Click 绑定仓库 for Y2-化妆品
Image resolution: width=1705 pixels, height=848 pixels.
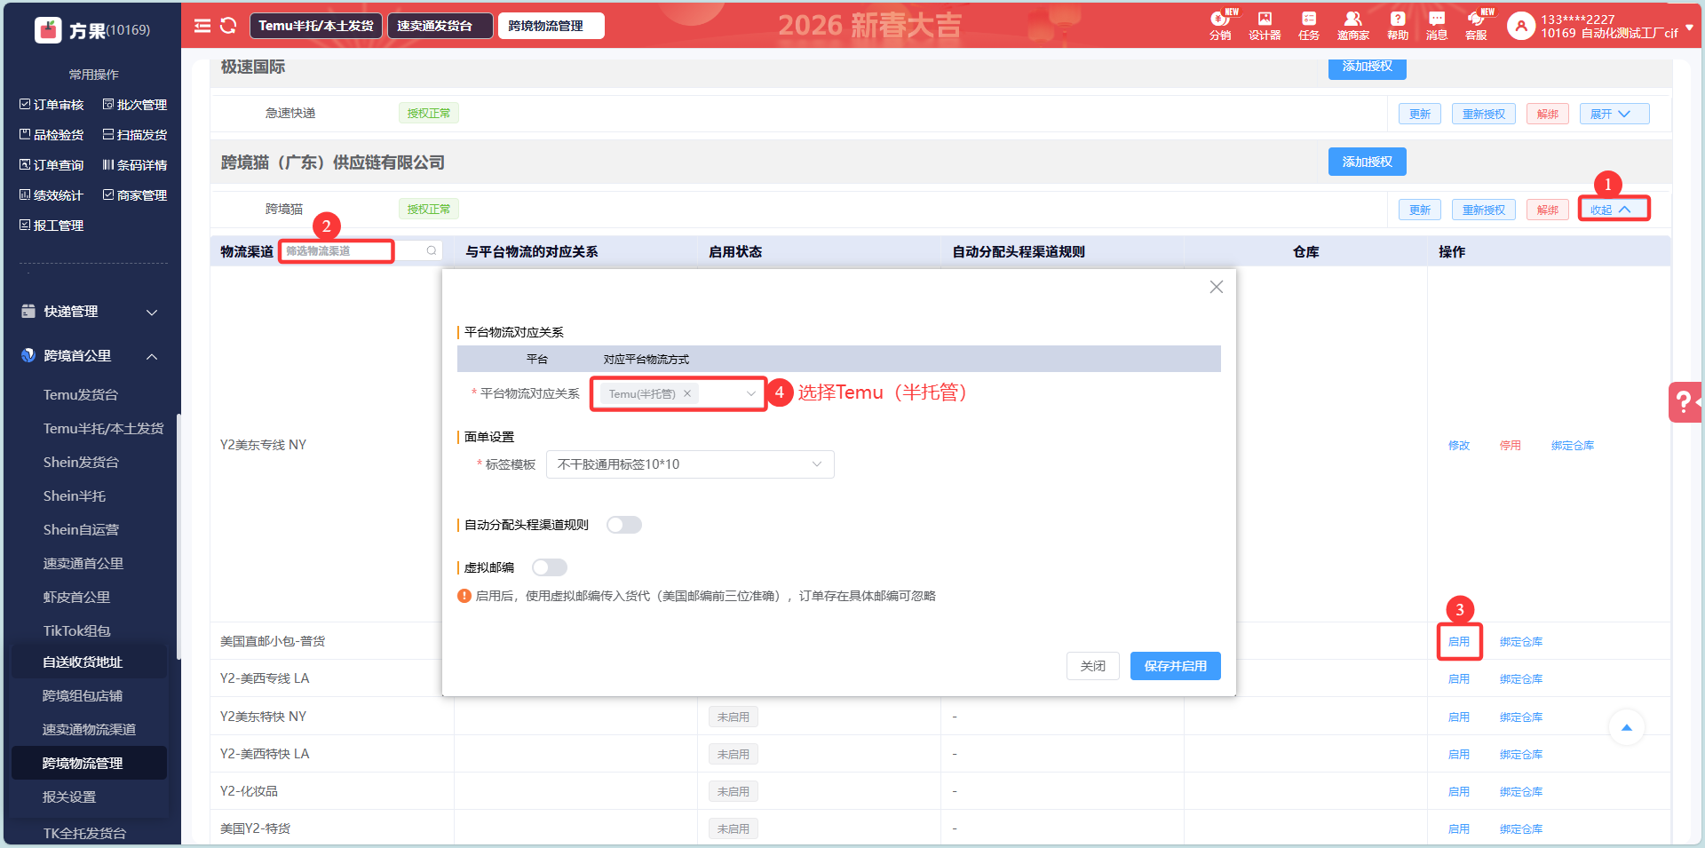tap(1521, 791)
